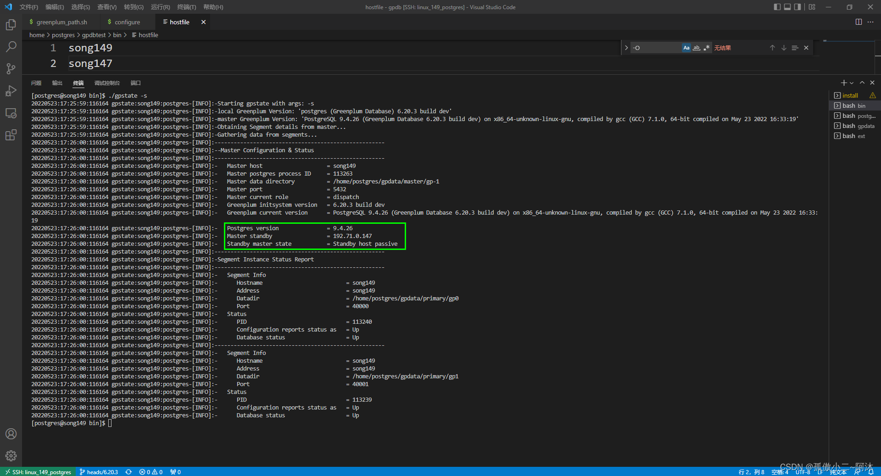The image size is (881, 476).
Task: Click home in the breadcrumb path
Action: coord(37,35)
